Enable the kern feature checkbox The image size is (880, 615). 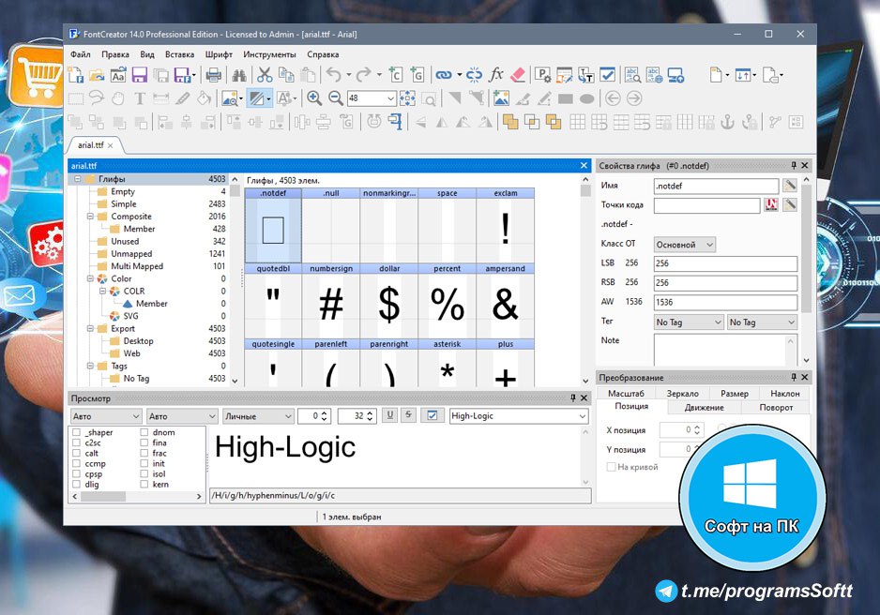click(144, 485)
